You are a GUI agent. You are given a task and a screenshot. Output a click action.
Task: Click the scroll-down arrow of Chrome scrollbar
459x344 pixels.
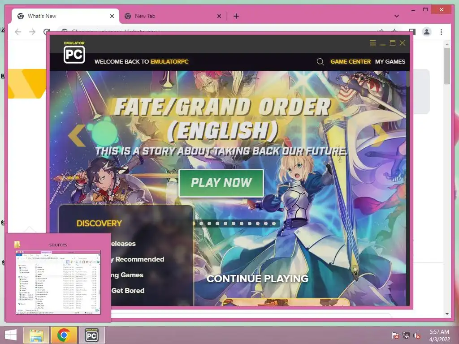(x=447, y=314)
